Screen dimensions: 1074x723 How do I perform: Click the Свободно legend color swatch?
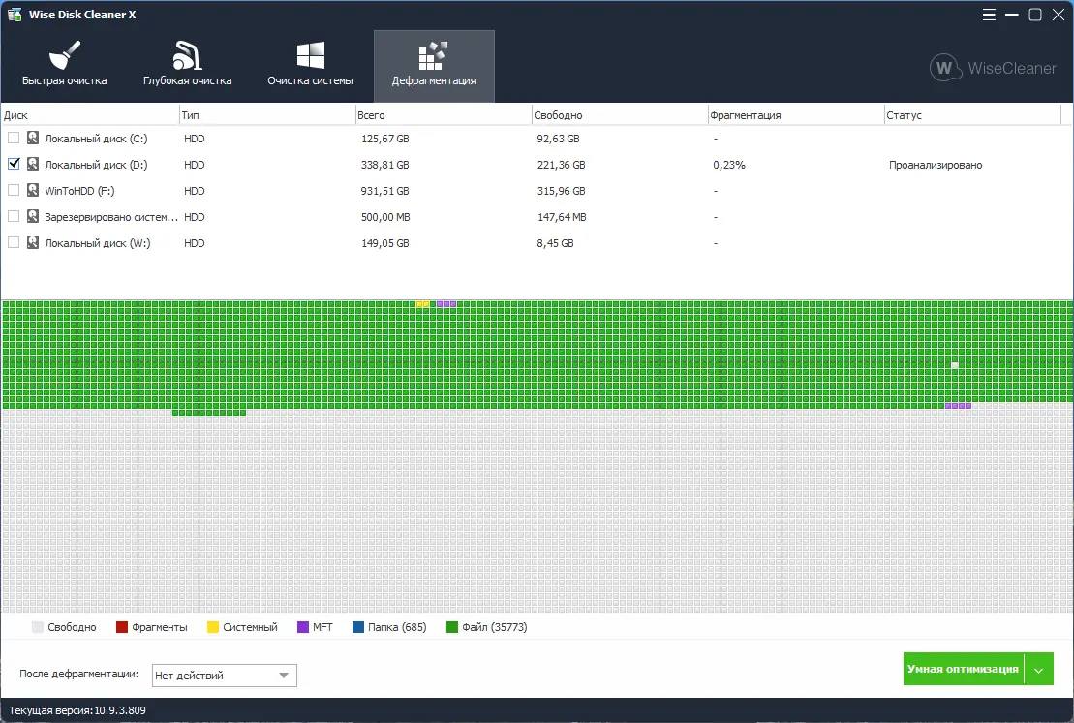(x=38, y=627)
